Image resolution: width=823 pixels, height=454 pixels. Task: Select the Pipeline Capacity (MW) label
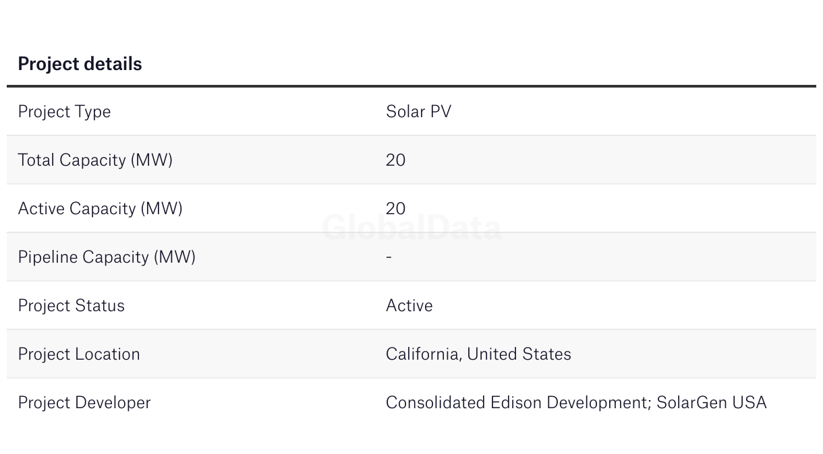tap(107, 257)
